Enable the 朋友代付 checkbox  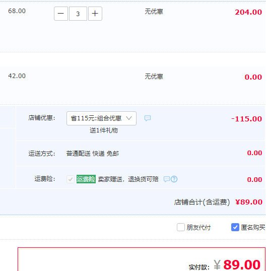pos(181,227)
